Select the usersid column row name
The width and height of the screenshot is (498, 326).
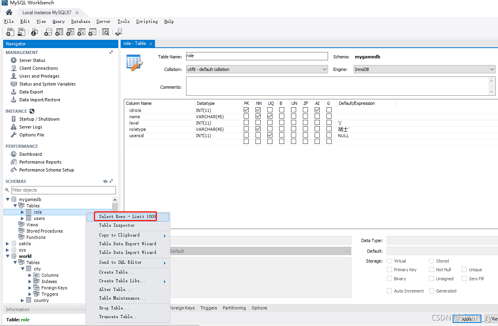[x=136, y=136]
